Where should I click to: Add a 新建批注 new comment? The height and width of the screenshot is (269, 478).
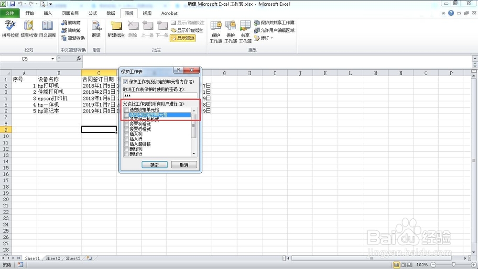(x=116, y=29)
